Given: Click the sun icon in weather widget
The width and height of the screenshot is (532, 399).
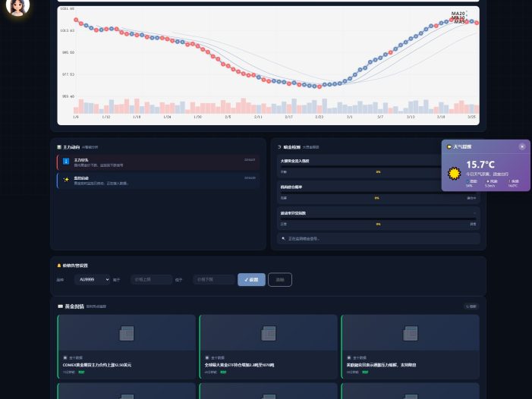Looking at the screenshot, I should click(455, 174).
